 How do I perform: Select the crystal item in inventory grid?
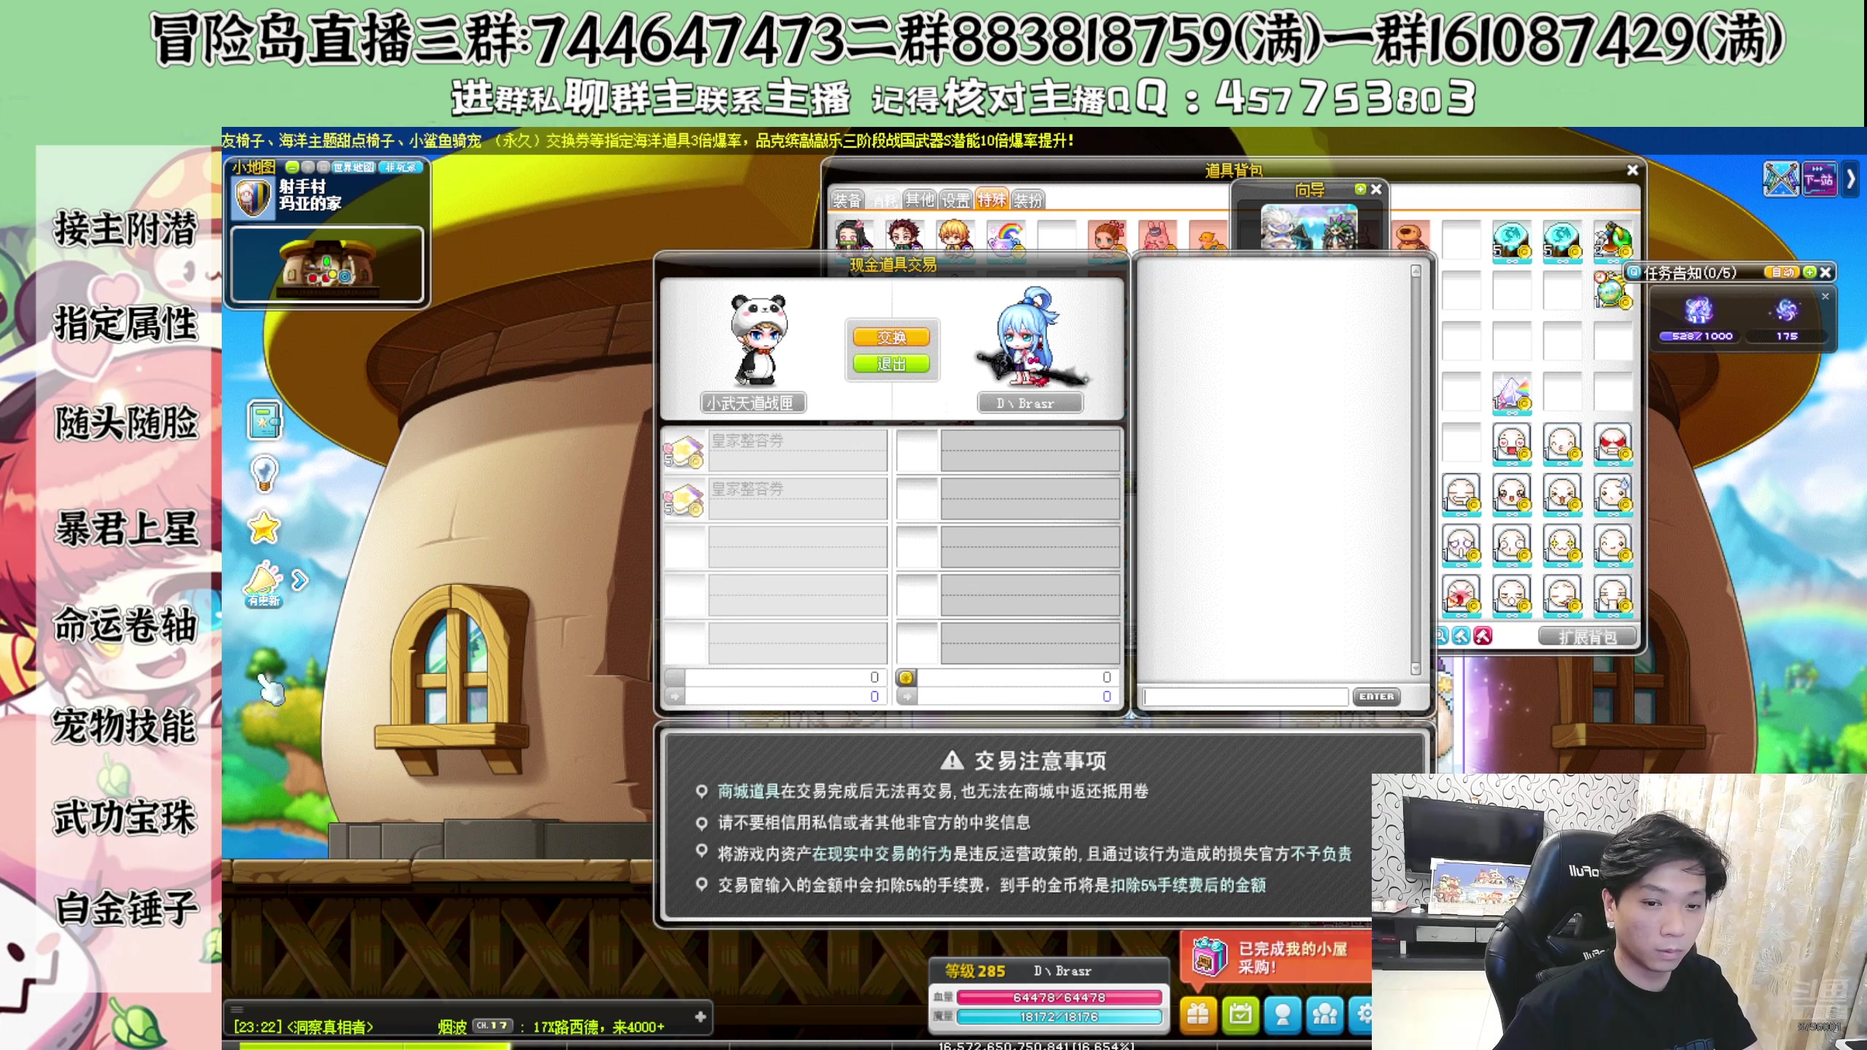coord(1512,392)
